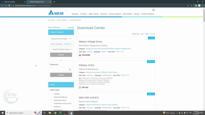The width and height of the screenshot is (205, 115).
Task: Click the browser address bar
Action: 99,5
